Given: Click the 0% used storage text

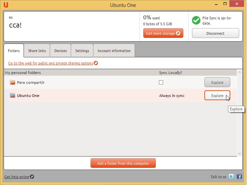Looking at the screenshot, I should tap(151, 17).
